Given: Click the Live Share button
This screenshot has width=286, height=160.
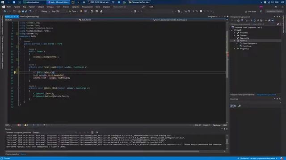Looking at the screenshot, I should 250,12.
